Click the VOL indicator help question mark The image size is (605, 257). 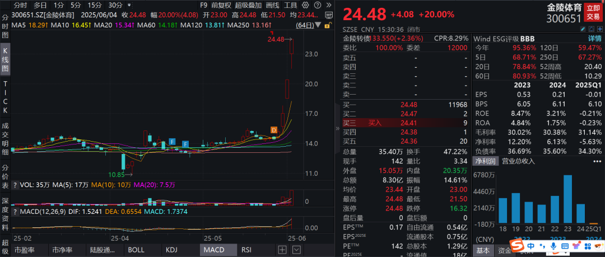pos(15,185)
